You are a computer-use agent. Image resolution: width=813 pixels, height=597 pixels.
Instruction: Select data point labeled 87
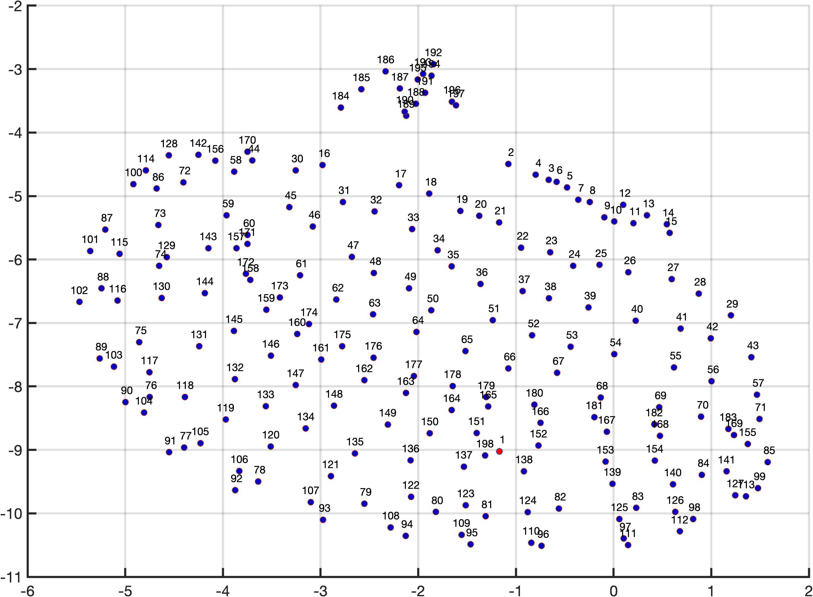(x=105, y=230)
